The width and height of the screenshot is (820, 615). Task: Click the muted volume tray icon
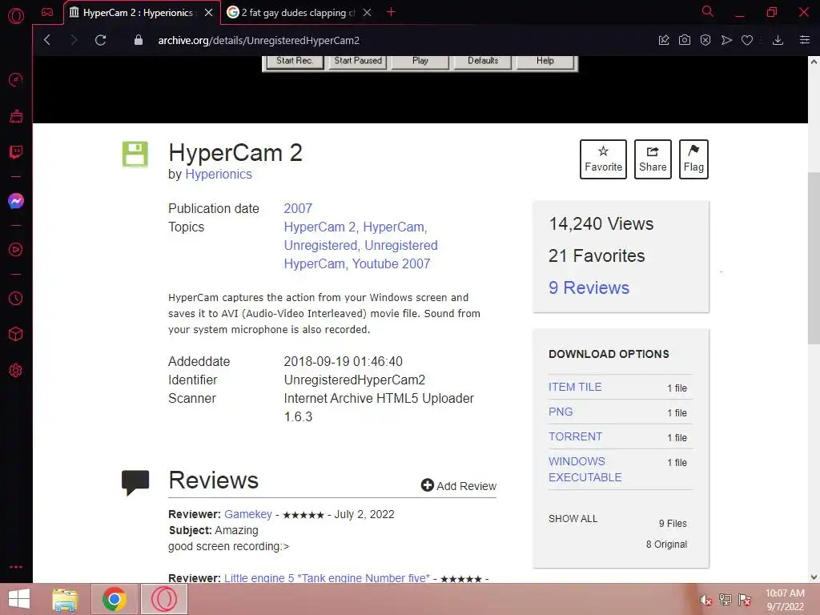click(705, 600)
